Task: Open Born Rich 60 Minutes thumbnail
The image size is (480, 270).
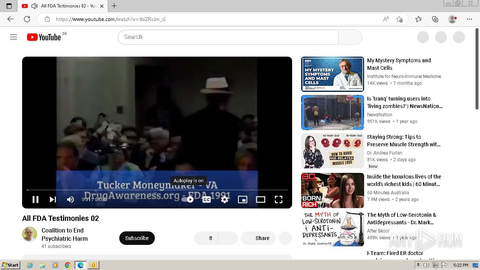Action: (x=333, y=190)
